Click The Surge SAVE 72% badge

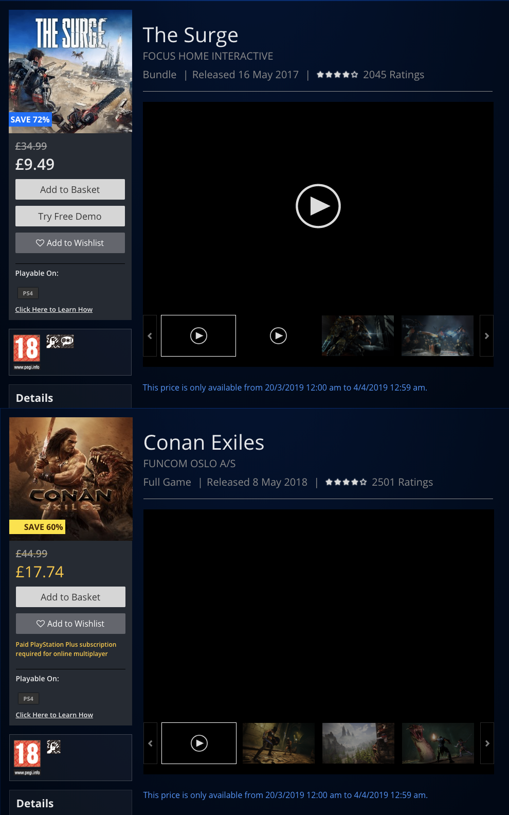tap(30, 119)
